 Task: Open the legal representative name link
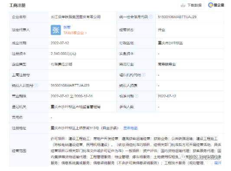pyautogui.click(x=67, y=27)
